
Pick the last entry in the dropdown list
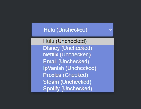pos(72,89)
